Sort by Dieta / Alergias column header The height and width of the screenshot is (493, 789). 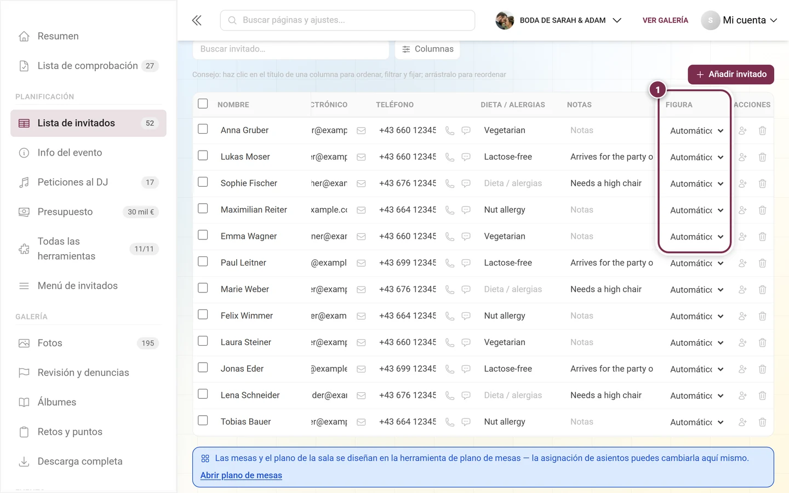click(x=513, y=105)
